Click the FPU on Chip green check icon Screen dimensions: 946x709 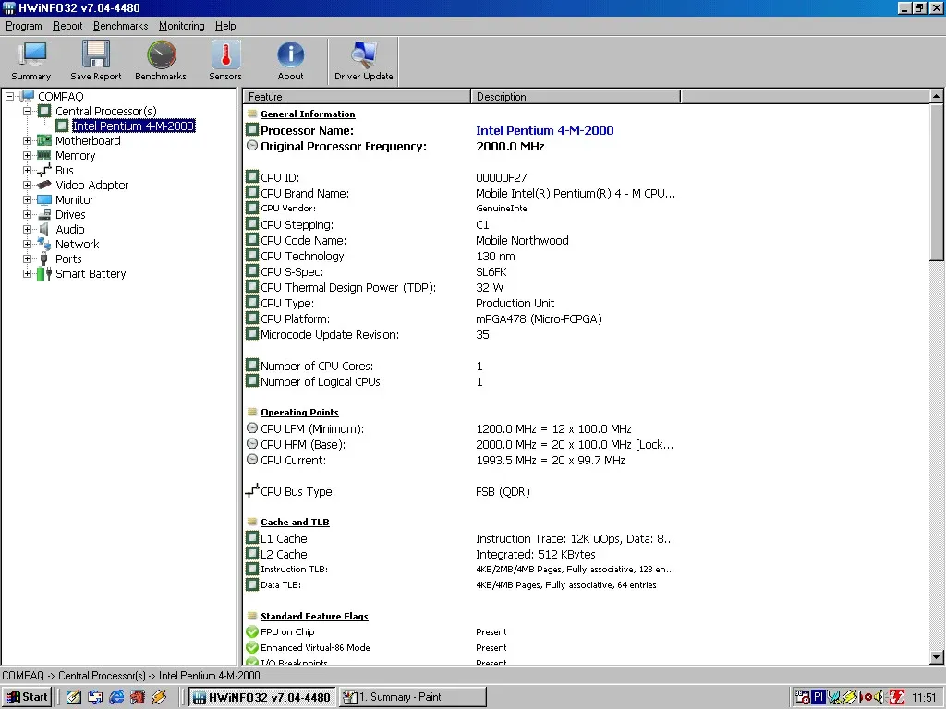pos(252,631)
